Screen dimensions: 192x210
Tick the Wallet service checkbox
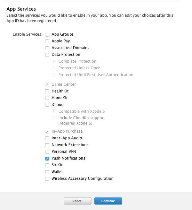coord(47,172)
